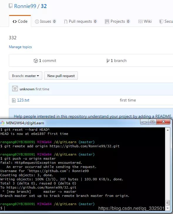Click the Writing objects: 100% (3/3) line
Viewport: 173px width, 214px height.
[x=62, y=179]
